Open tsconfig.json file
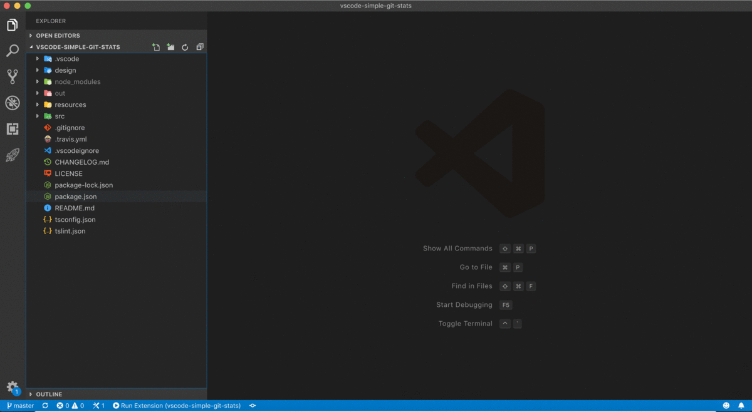The width and height of the screenshot is (752, 412). tap(116, 220)
